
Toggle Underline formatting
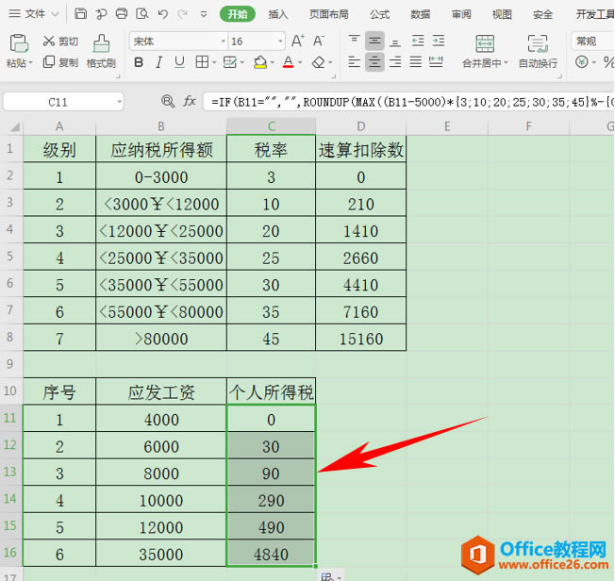point(179,62)
